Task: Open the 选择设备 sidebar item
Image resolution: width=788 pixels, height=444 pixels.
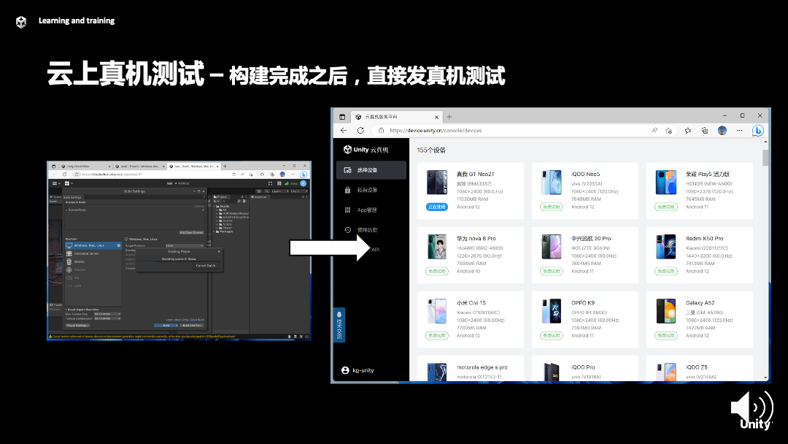Action: click(x=371, y=170)
